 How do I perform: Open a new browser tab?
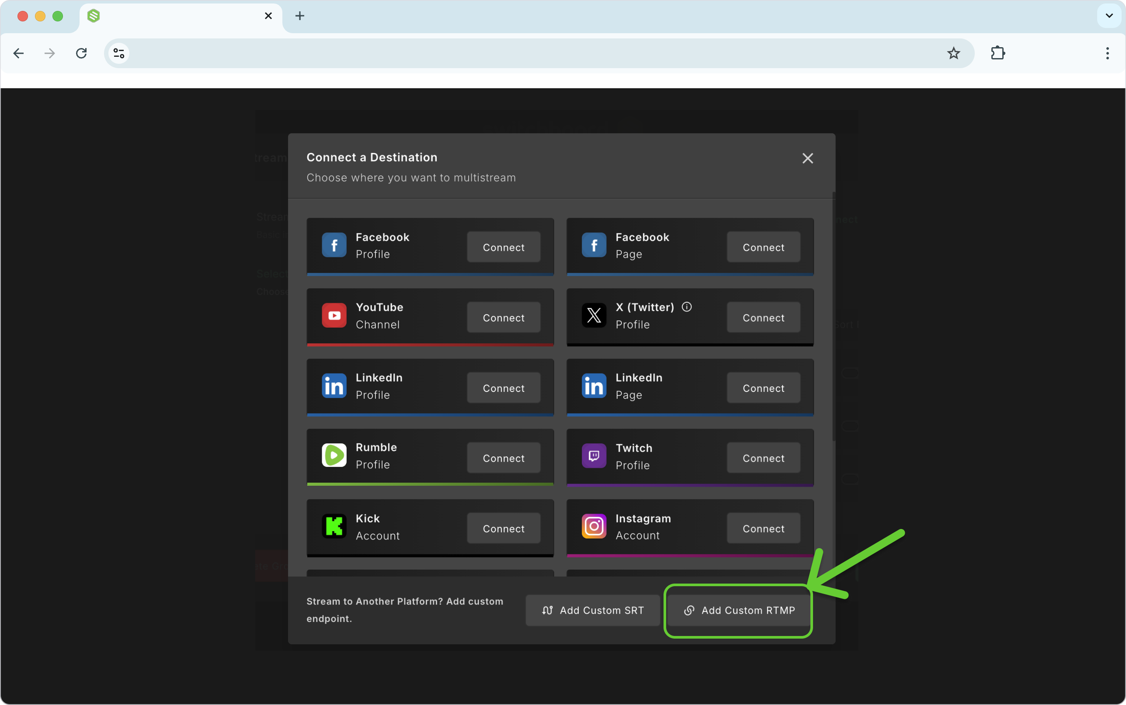[300, 16]
